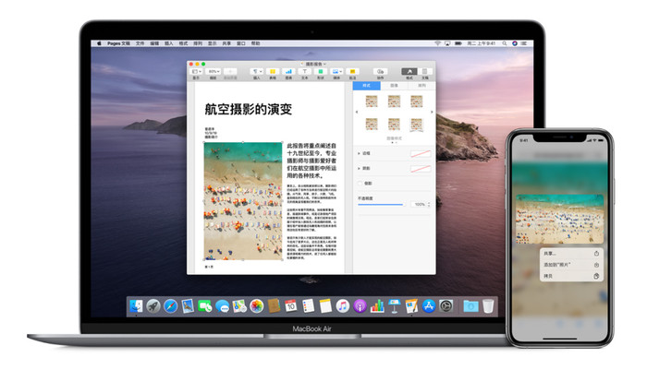Screen dimensions: 647x370
Task: Switch to the Arrange (排列) tab
Action: pos(423,85)
